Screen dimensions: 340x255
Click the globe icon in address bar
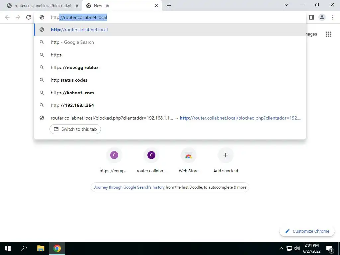click(42, 17)
